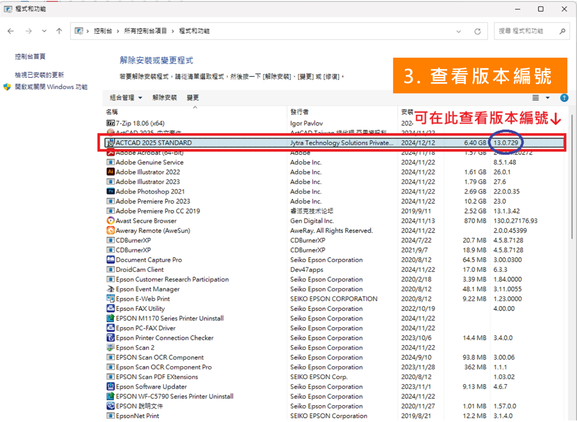This screenshot has width=577, height=422.
Task: Open the view options dropdown arrow
Action: 548,98
